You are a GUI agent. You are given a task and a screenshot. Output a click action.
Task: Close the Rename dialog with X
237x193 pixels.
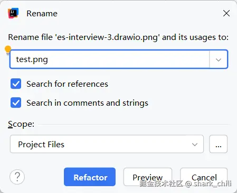pos(226,13)
